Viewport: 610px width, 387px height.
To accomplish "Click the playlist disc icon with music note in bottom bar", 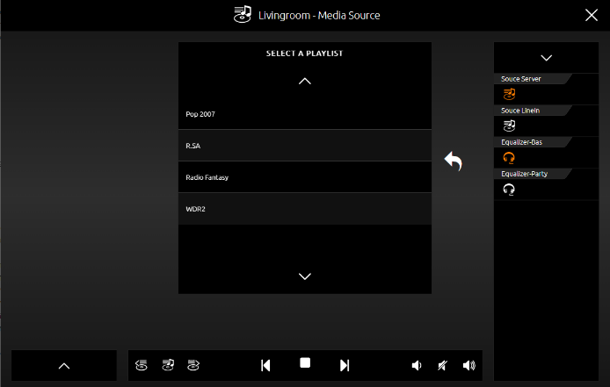I will (168, 365).
